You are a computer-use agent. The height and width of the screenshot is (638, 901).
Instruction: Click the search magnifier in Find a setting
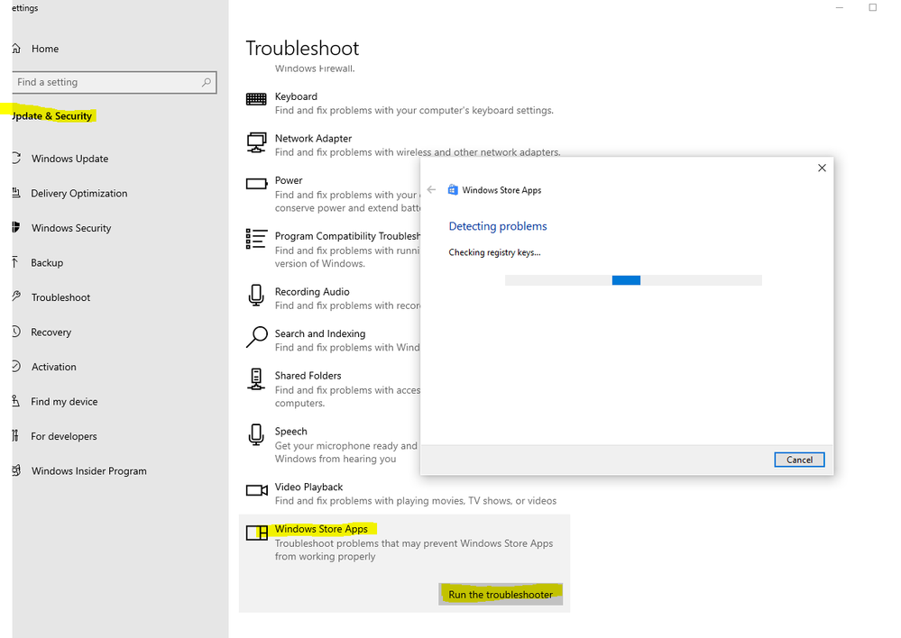(x=207, y=83)
